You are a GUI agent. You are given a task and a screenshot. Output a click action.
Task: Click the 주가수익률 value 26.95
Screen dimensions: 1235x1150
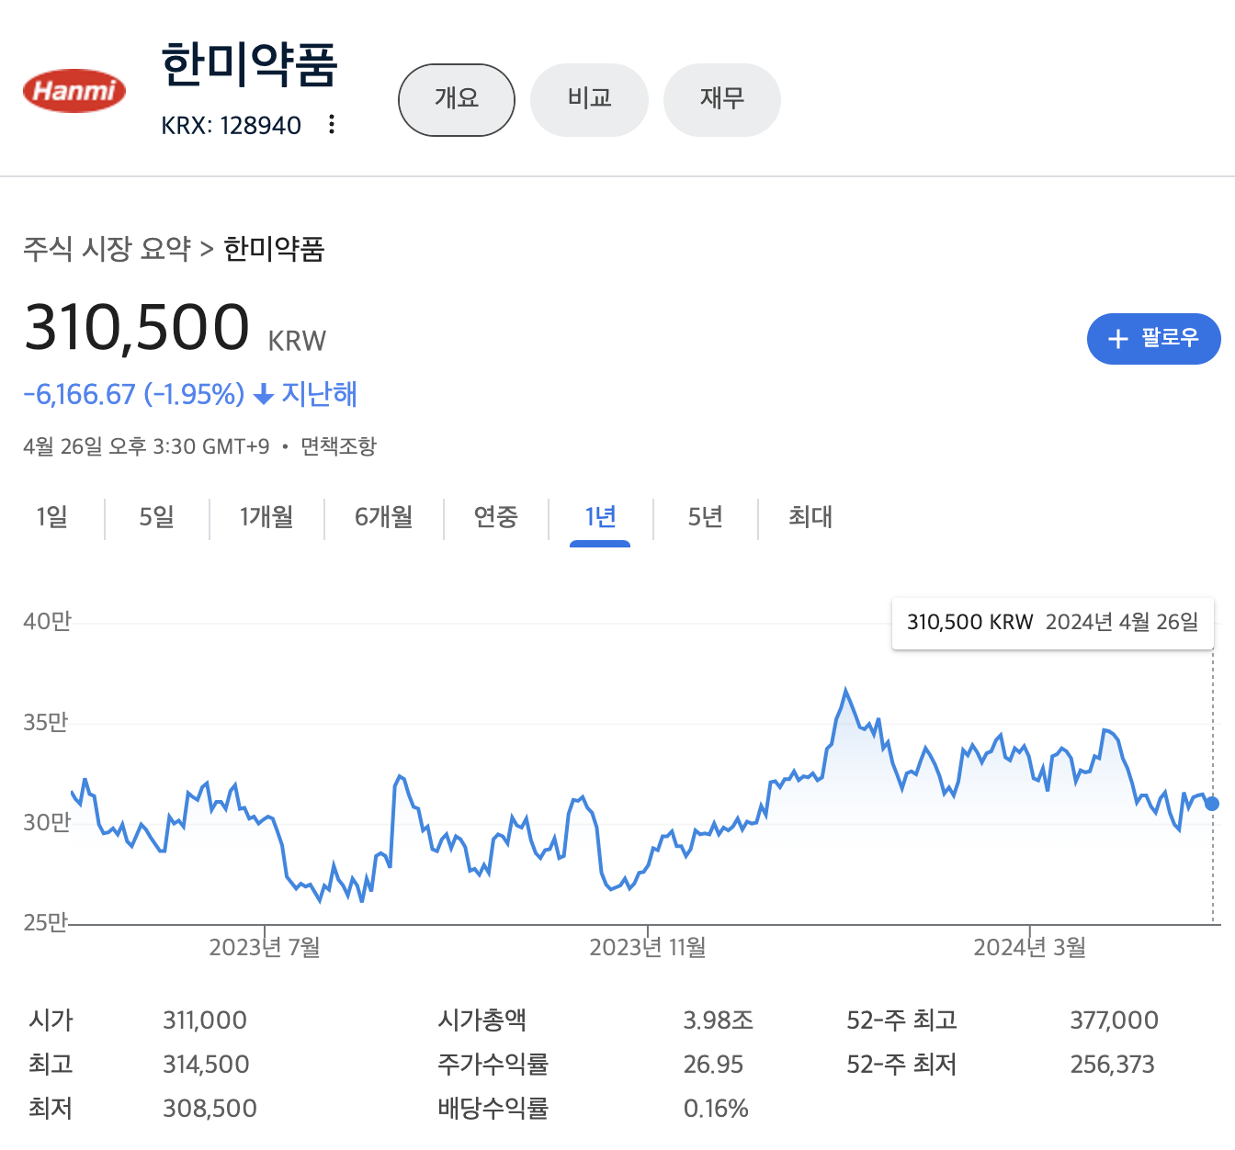point(713,1065)
